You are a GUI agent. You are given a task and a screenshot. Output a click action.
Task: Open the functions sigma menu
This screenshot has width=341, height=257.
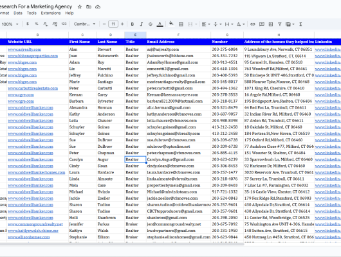click(x=300, y=24)
